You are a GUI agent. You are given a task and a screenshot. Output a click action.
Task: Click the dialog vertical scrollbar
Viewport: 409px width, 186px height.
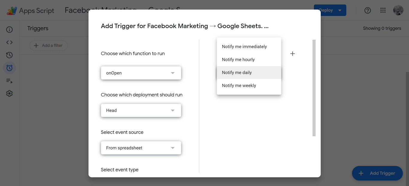[x=314, y=88]
